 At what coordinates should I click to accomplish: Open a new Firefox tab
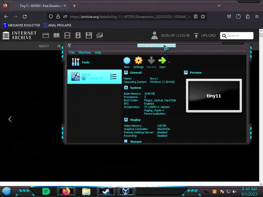click(74, 6)
